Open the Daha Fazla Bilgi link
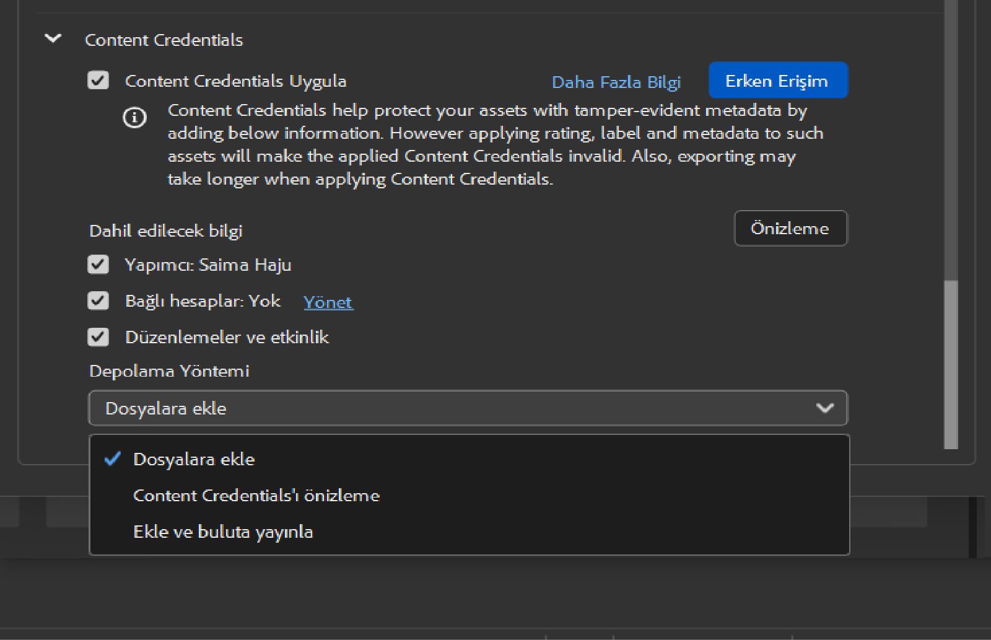 point(616,82)
